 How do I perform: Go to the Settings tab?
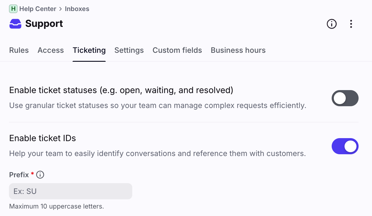[x=129, y=50]
